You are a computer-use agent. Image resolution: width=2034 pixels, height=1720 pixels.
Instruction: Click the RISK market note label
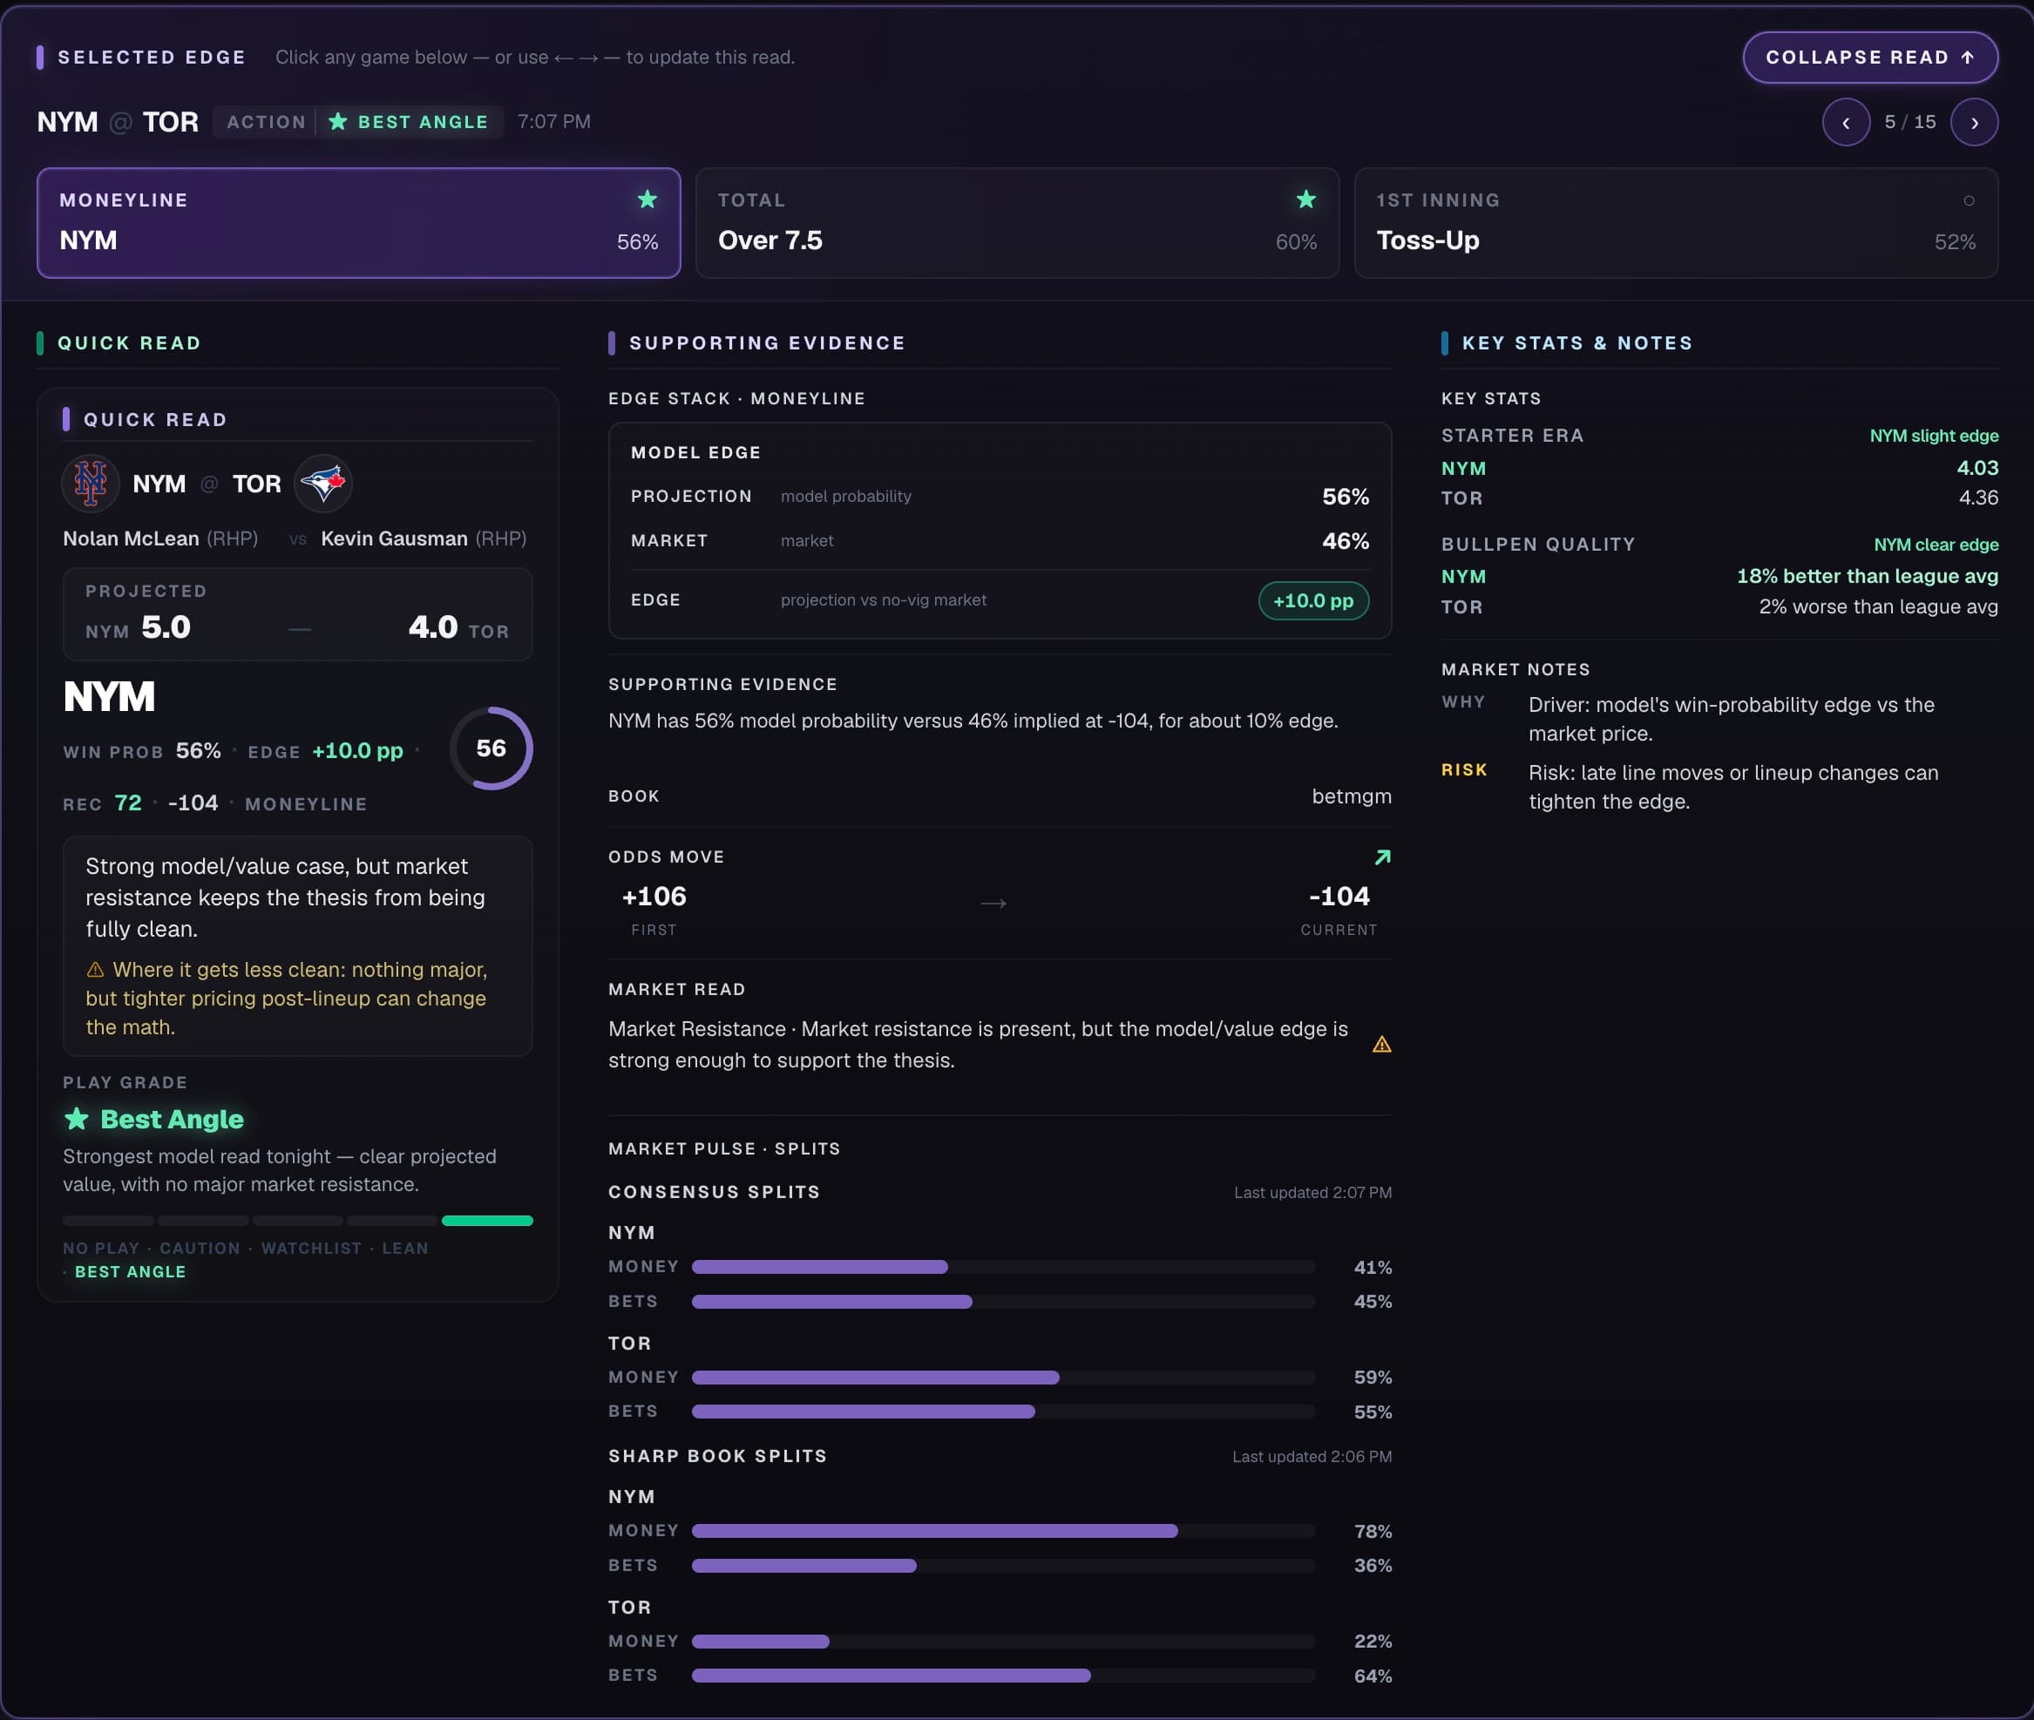coord(1463,769)
